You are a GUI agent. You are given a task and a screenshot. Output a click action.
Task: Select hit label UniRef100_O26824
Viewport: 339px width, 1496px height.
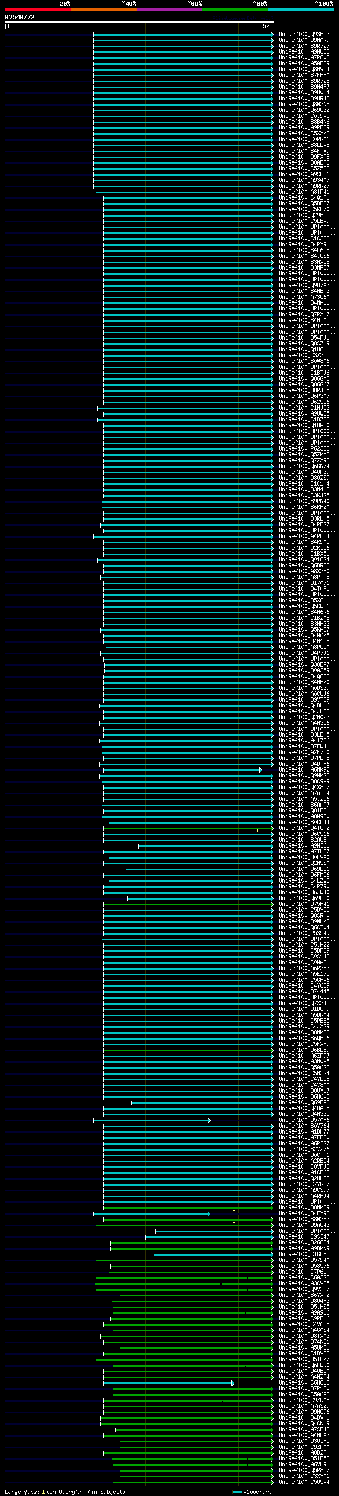(x=304, y=1242)
